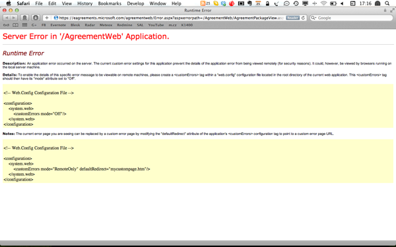Image resolution: width=396 pixels, height=247 pixels.
Task: Add bookmark with the plus button
Action: 47,18
